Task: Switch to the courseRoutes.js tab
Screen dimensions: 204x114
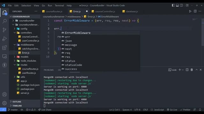Action: point(54,11)
